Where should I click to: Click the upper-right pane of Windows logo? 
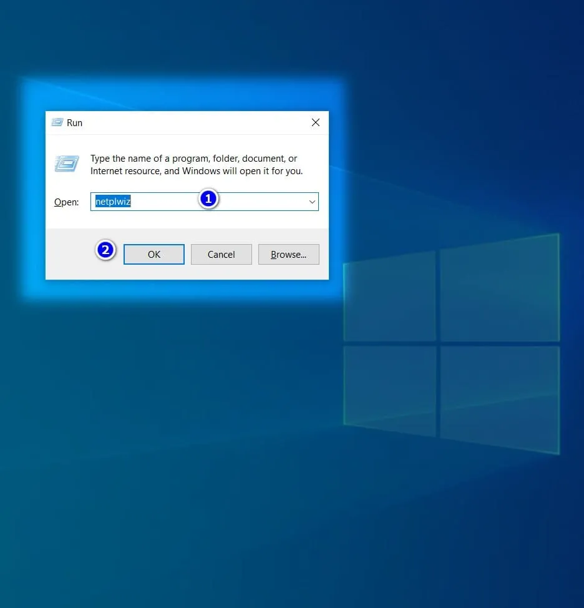click(x=499, y=290)
